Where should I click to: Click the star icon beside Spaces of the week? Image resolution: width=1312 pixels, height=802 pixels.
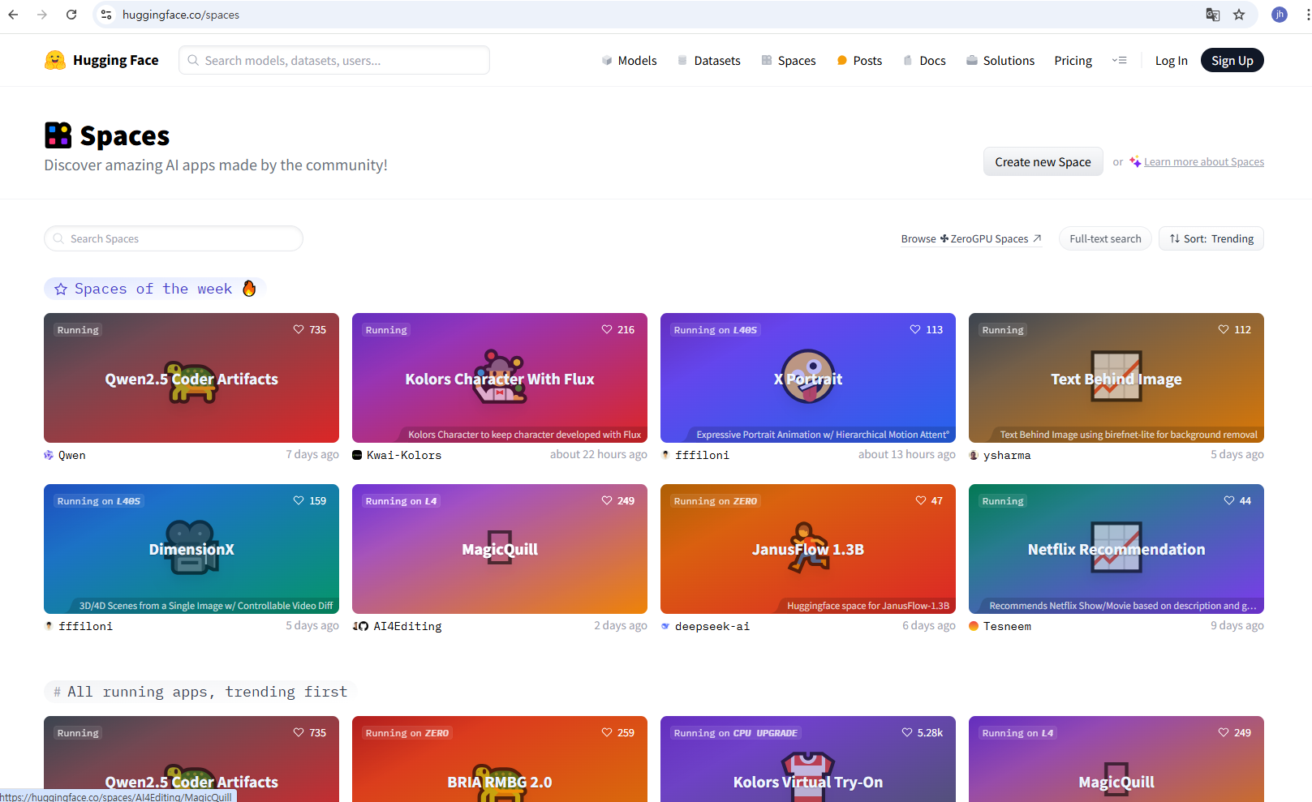point(61,289)
